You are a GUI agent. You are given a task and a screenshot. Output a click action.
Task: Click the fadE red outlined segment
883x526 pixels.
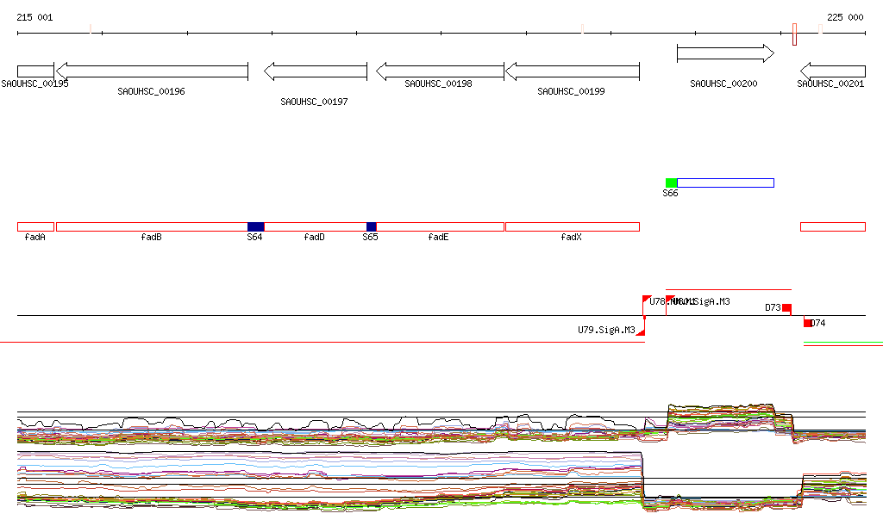(x=440, y=226)
